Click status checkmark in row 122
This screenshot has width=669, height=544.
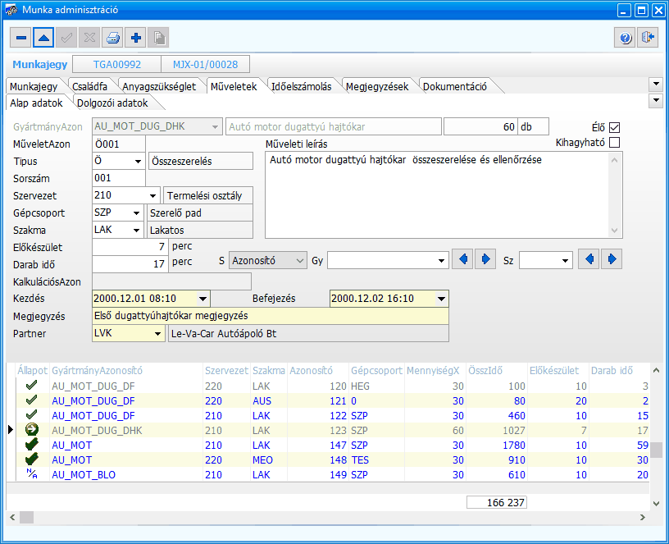point(32,415)
